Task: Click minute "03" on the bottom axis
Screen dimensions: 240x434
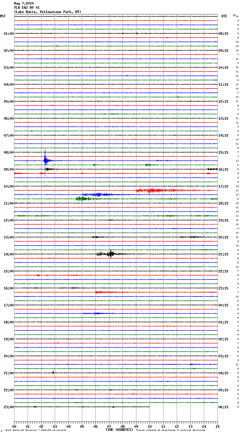Action: pyautogui.click(x=55, y=426)
